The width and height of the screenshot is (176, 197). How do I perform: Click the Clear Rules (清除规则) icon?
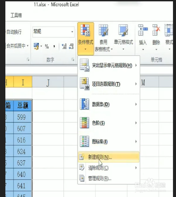click(82, 168)
